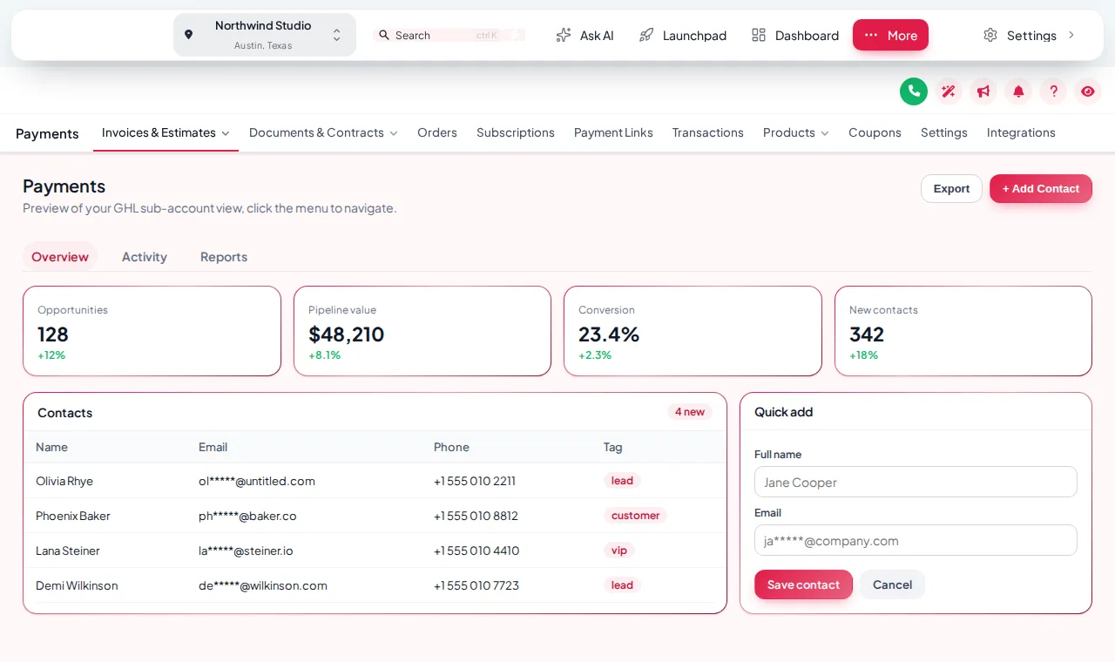Image resolution: width=1115 pixels, height=662 pixels.
Task: Click the vip tag on Lana Steiner
Action: [619, 551]
